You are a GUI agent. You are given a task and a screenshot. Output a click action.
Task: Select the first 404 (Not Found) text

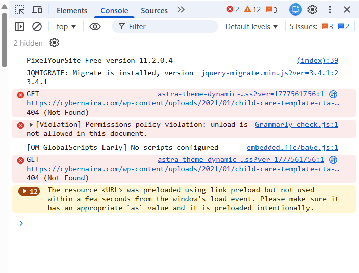point(58,113)
